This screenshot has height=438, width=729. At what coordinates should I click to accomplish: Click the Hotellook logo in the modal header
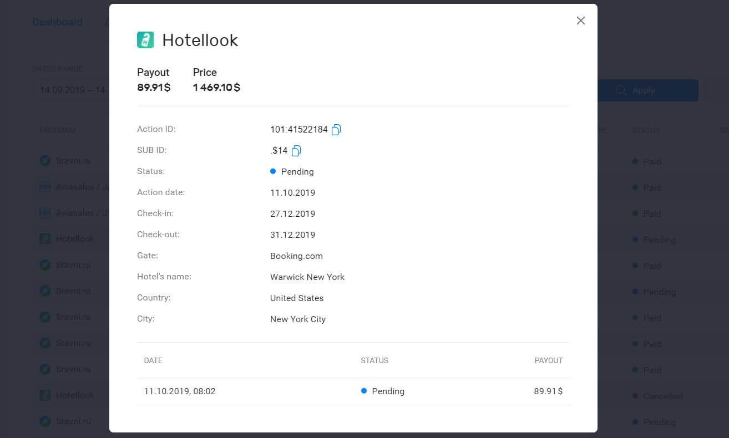[x=145, y=40]
